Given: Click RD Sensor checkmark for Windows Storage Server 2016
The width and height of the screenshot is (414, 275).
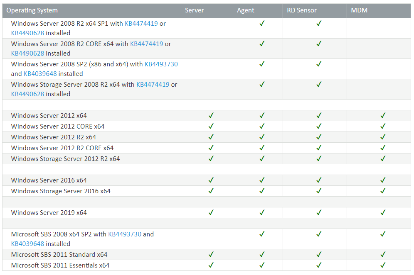Looking at the screenshot, I should 319,191.
